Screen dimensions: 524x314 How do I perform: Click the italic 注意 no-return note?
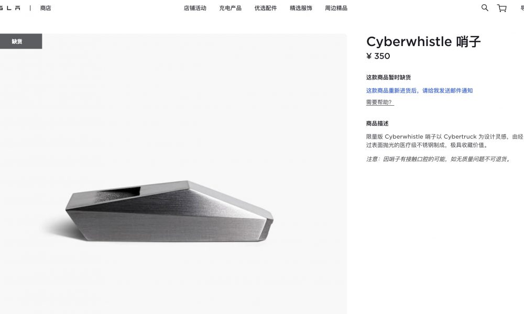pyautogui.click(x=439, y=159)
